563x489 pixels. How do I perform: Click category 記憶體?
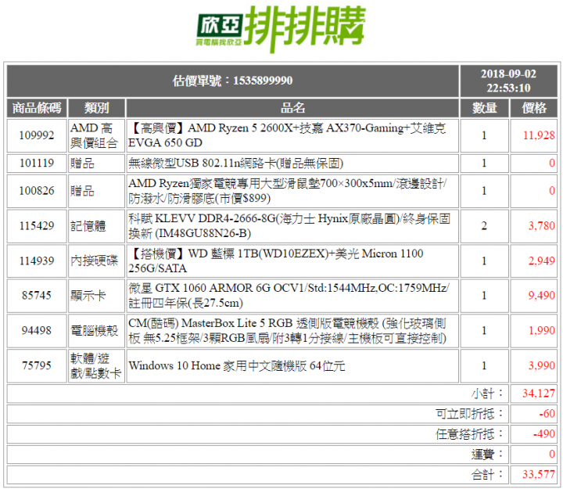(88, 226)
